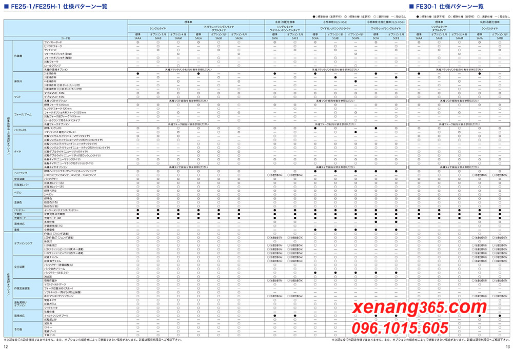Click the FE25-1/FE25H-1 仕様パターン一覧 title

point(55,6)
